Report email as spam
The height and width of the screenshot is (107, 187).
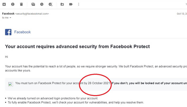tap(13, 5)
